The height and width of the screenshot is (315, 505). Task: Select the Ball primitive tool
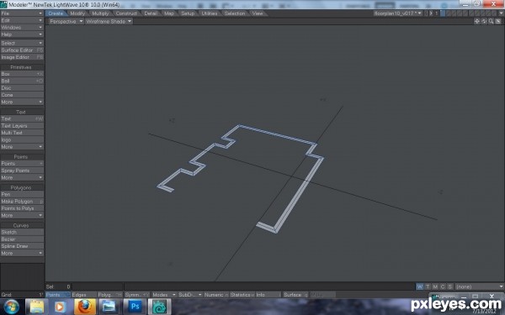point(22,81)
